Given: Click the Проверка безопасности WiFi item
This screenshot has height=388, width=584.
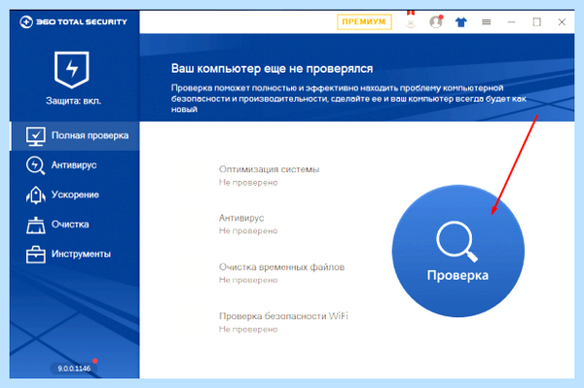Looking at the screenshot, I should coord(283,316).
